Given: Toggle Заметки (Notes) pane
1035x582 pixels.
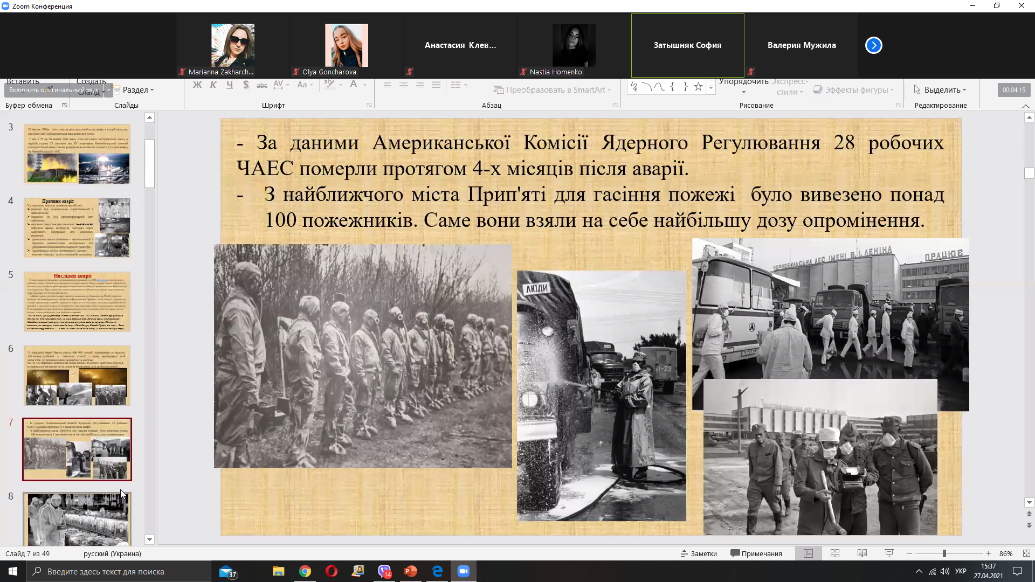Looking at the screenshot, I should click(x=699, y=553).
